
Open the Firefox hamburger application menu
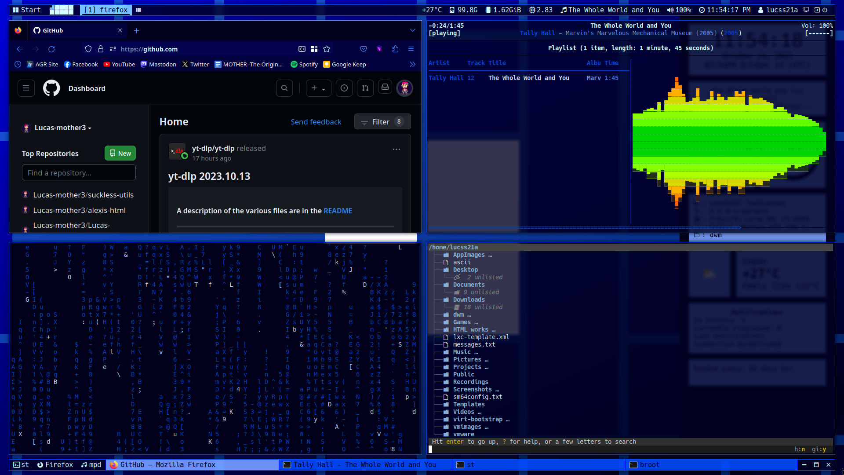[411, 49]
